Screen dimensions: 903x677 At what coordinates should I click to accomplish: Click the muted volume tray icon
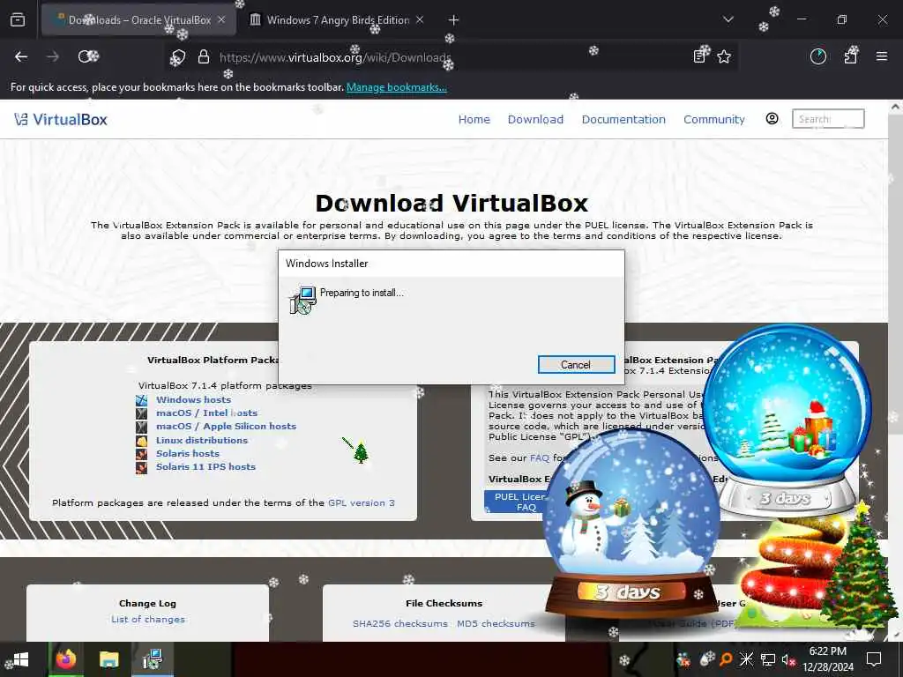788,659
